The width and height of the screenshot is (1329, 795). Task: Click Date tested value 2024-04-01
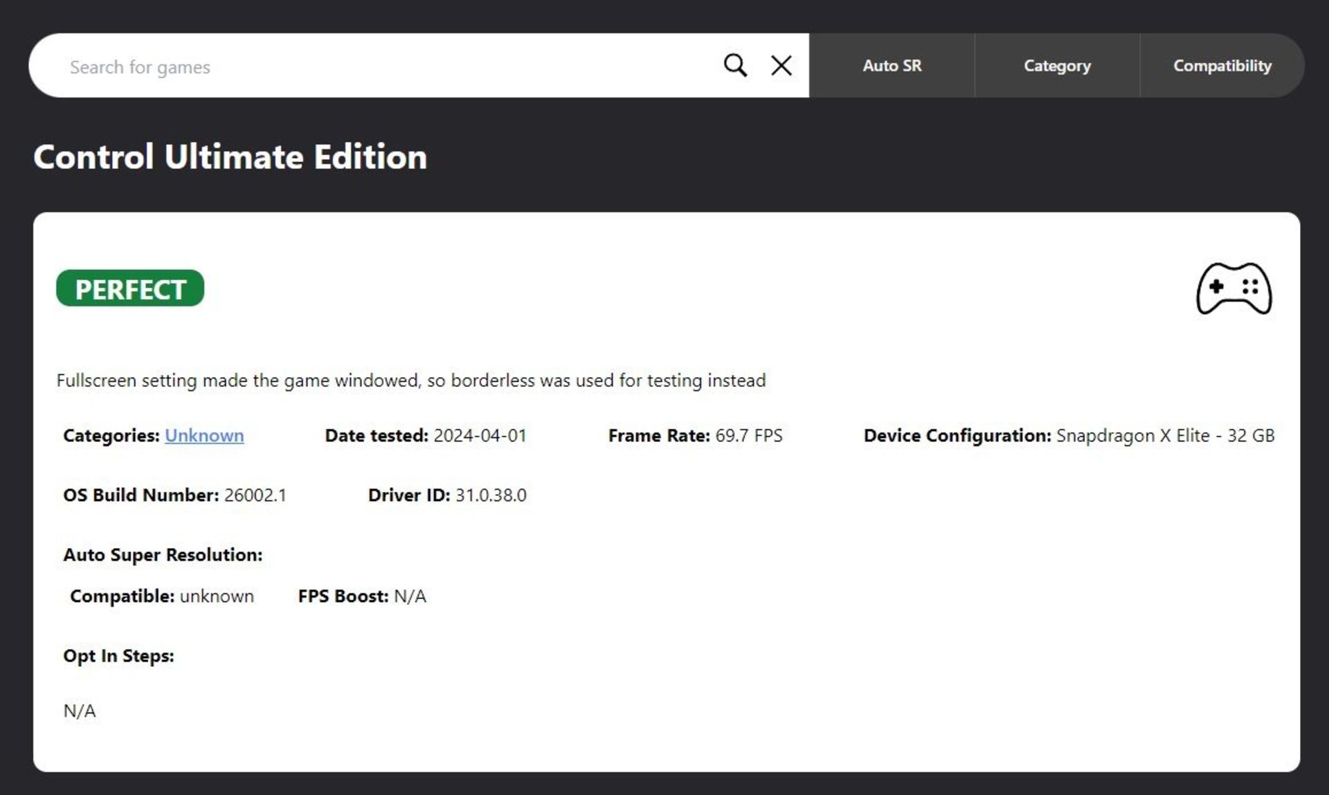click(x=480, y=436)
